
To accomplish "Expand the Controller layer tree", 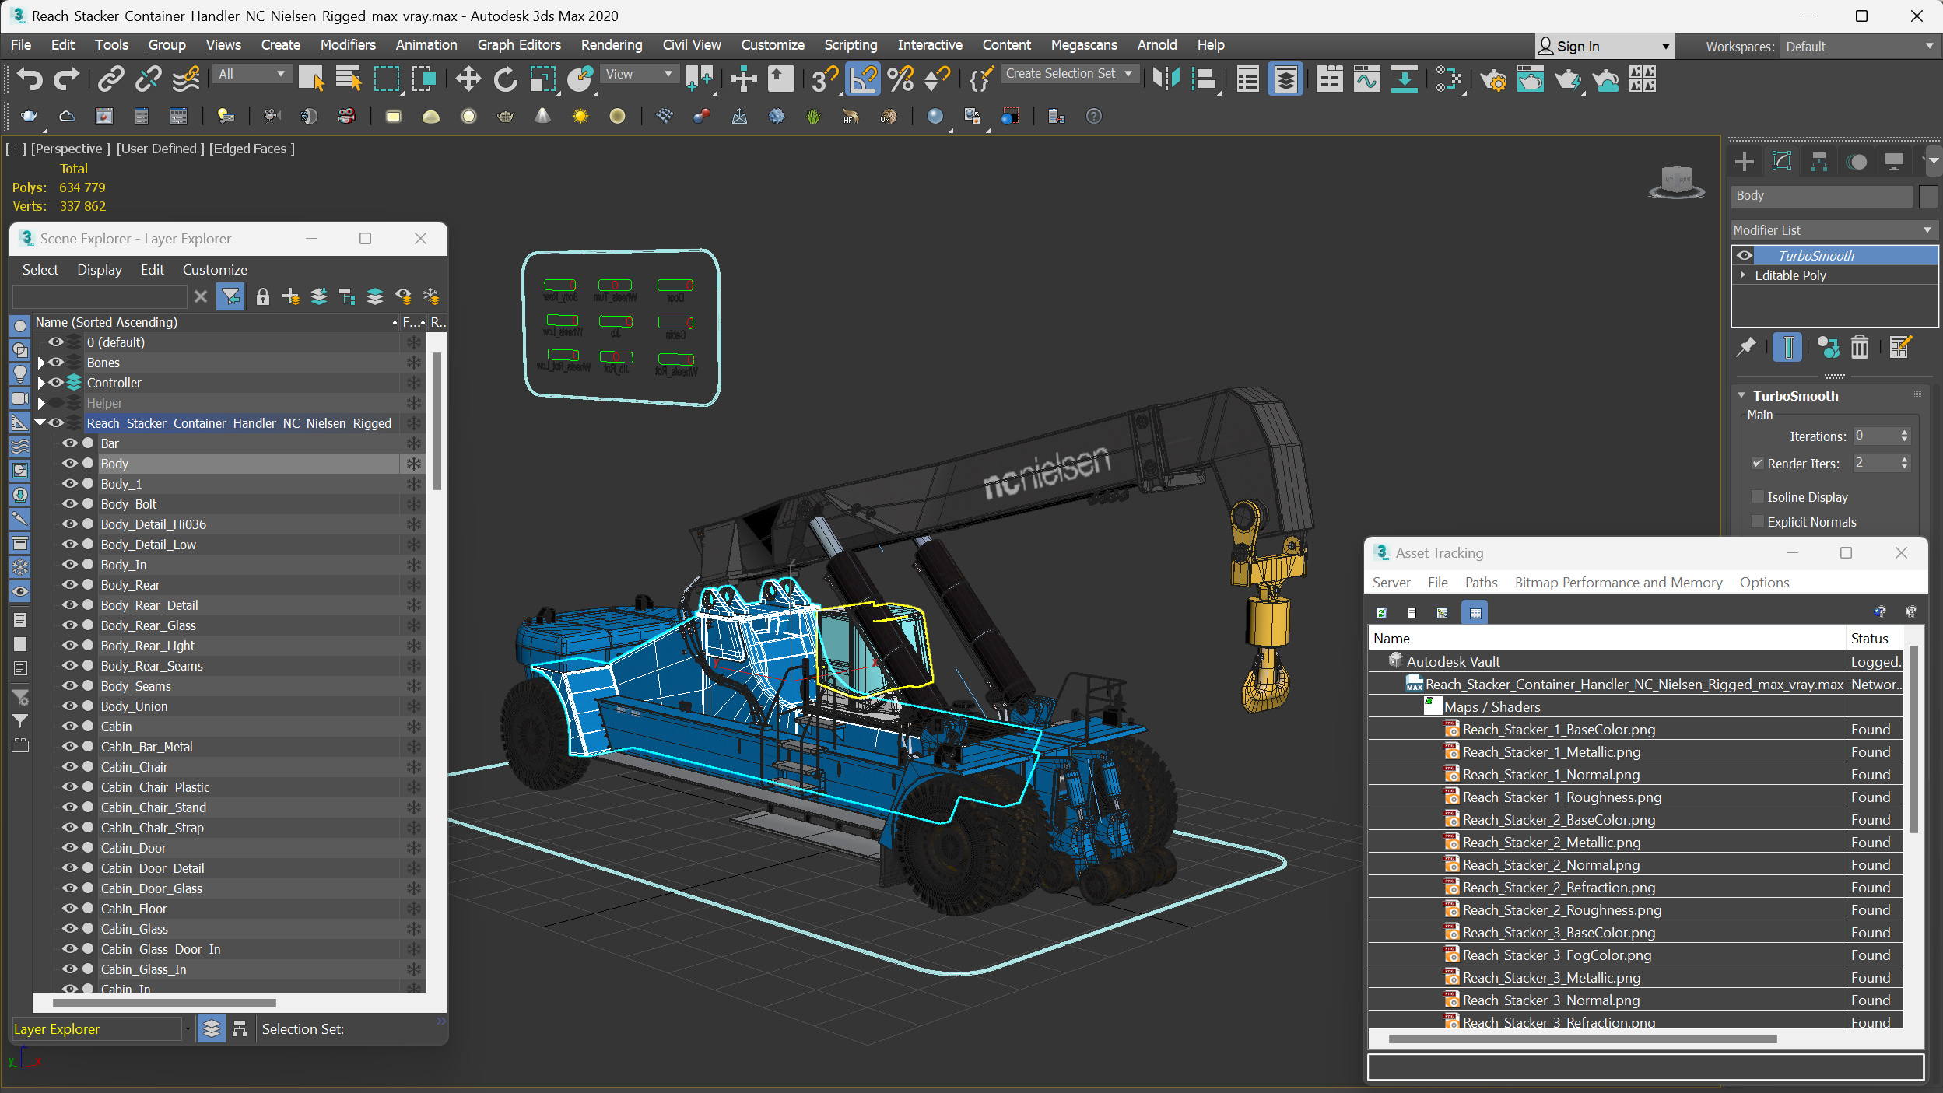I will [x=41, y=383].
